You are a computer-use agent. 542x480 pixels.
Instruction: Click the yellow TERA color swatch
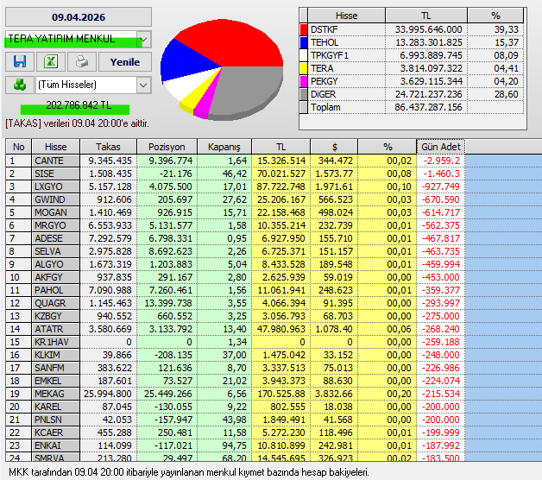[304, 68]
